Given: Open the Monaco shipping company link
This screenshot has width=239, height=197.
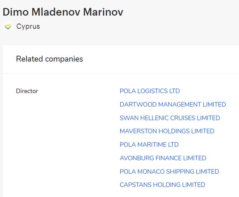Looking at the screenshot, I should (169, 171).
